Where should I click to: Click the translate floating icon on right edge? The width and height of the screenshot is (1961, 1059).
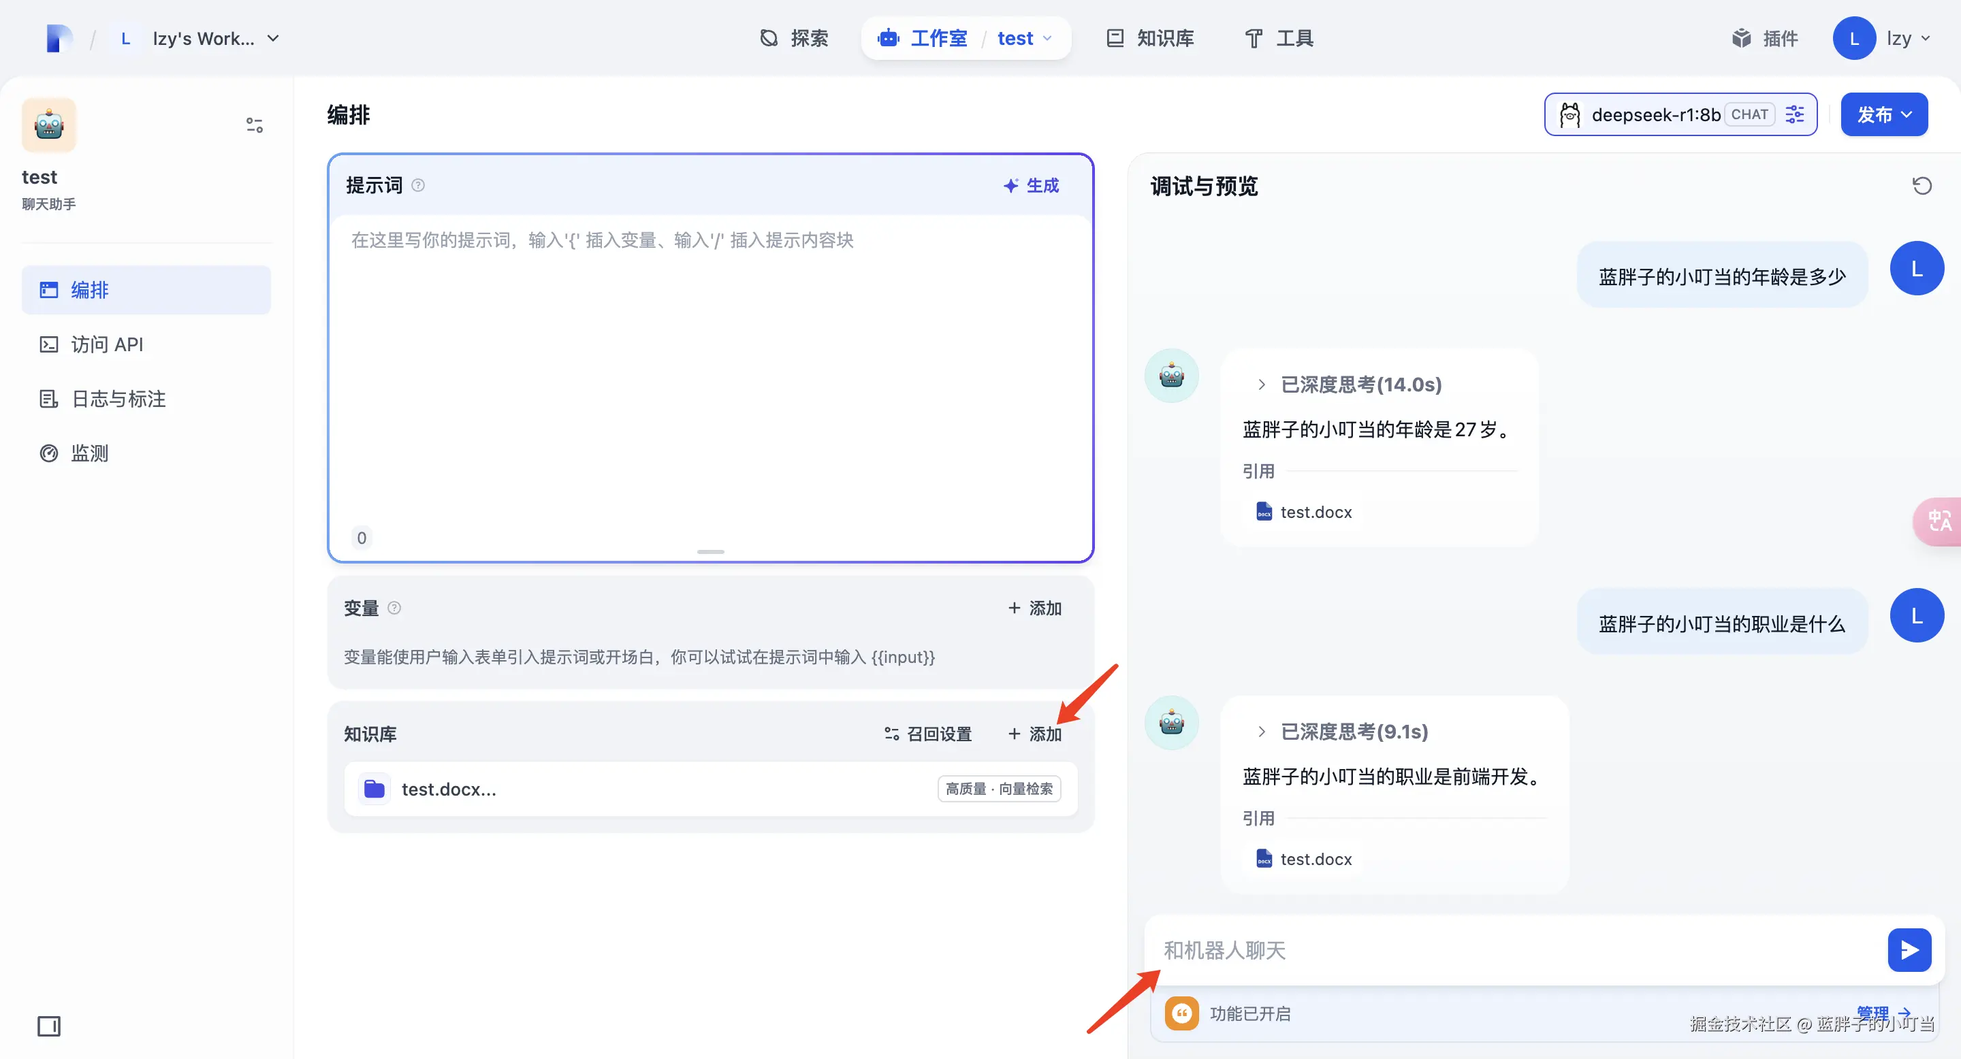[1939, 521]
